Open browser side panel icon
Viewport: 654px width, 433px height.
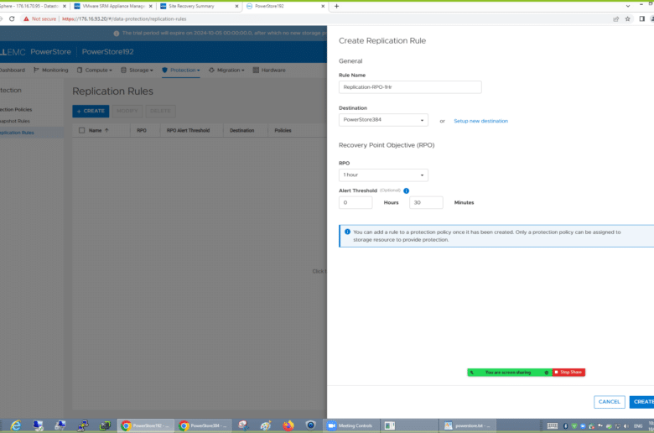click(642, 18)
